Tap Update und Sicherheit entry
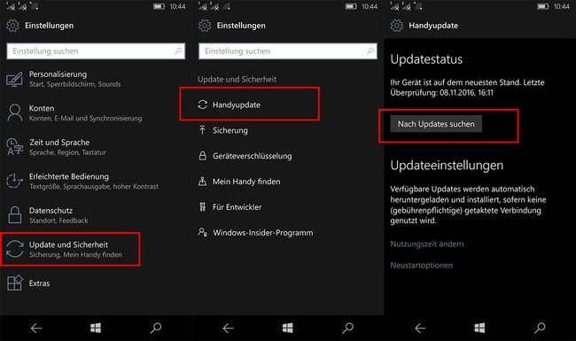Viewport: 576px width, 341px height. (70, 249)
